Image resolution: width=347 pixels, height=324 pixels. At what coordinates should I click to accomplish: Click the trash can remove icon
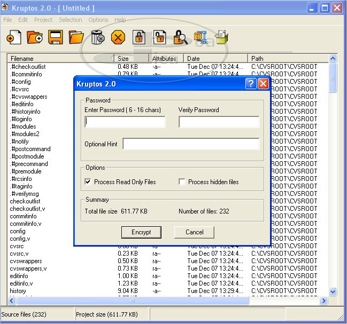coord(97,37)
